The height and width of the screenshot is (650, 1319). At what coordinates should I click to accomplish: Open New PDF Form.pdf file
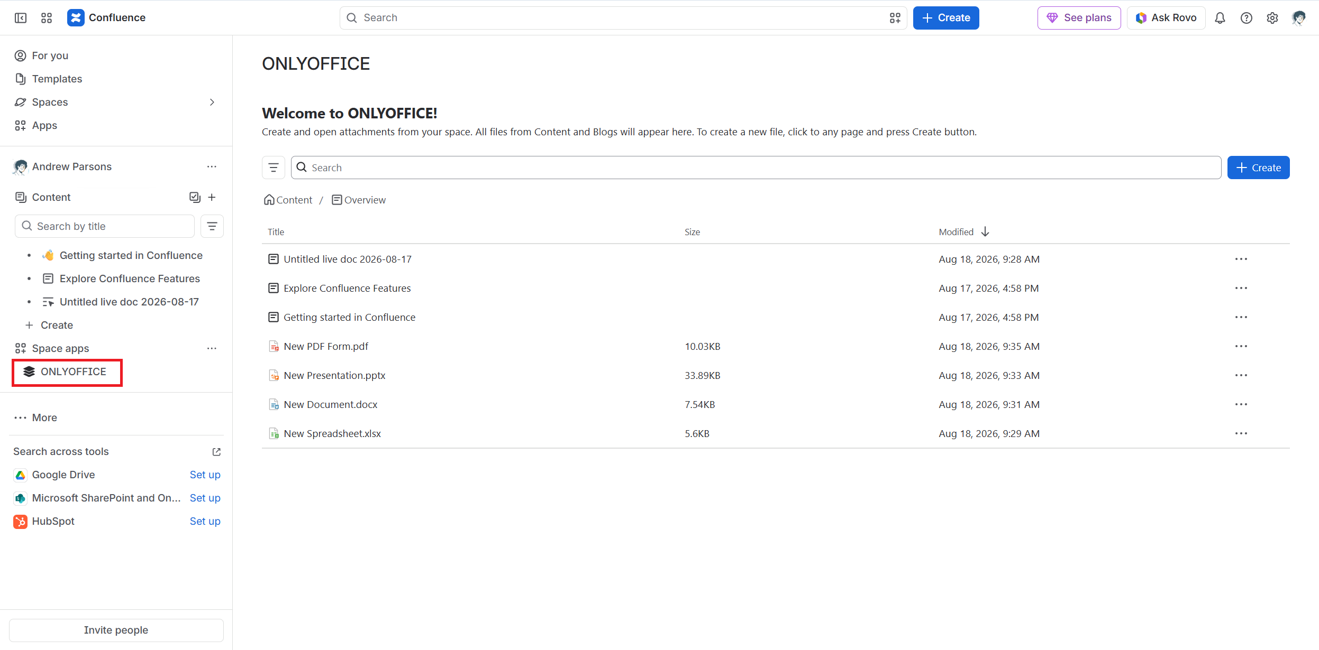[326, 346]
